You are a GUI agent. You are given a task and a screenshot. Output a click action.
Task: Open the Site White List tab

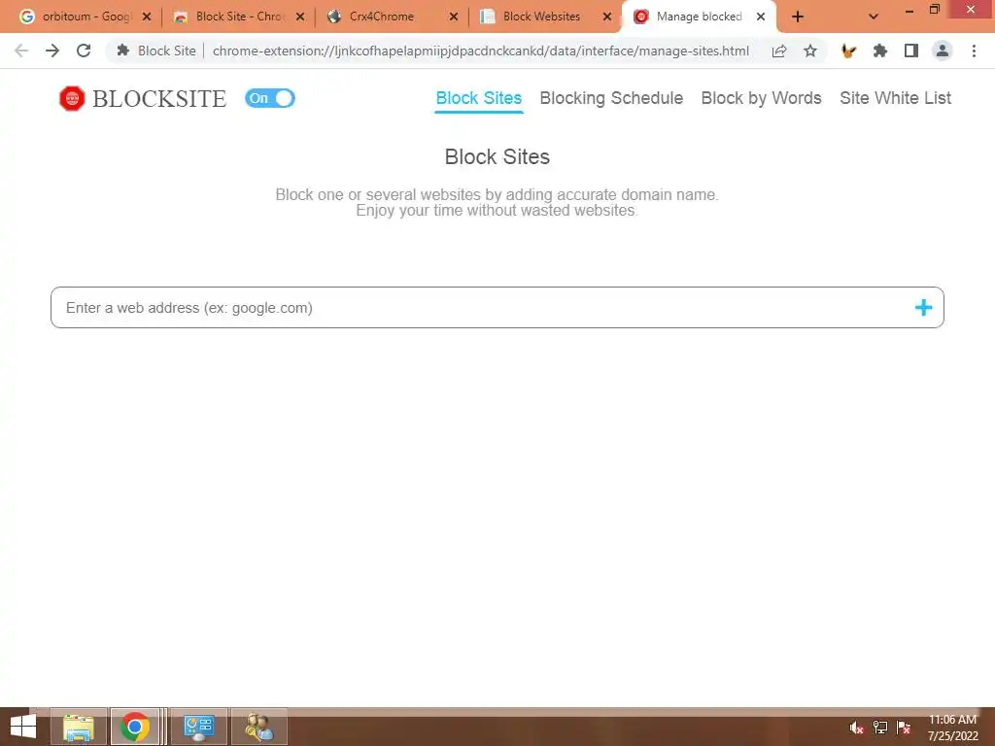click(895, 98)
